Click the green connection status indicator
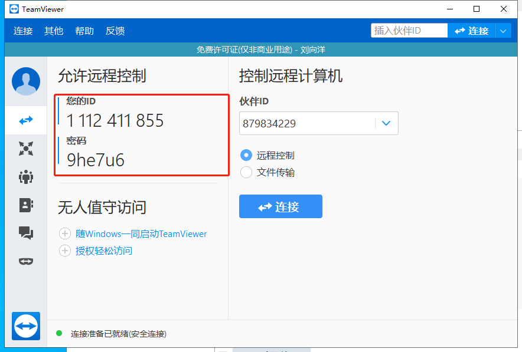 pyautogui.click(x=59, y=333)
